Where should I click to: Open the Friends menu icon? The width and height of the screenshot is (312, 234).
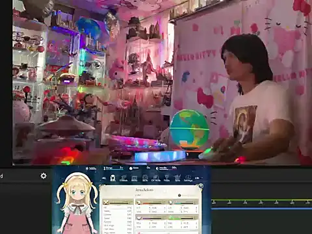(123, 178)
